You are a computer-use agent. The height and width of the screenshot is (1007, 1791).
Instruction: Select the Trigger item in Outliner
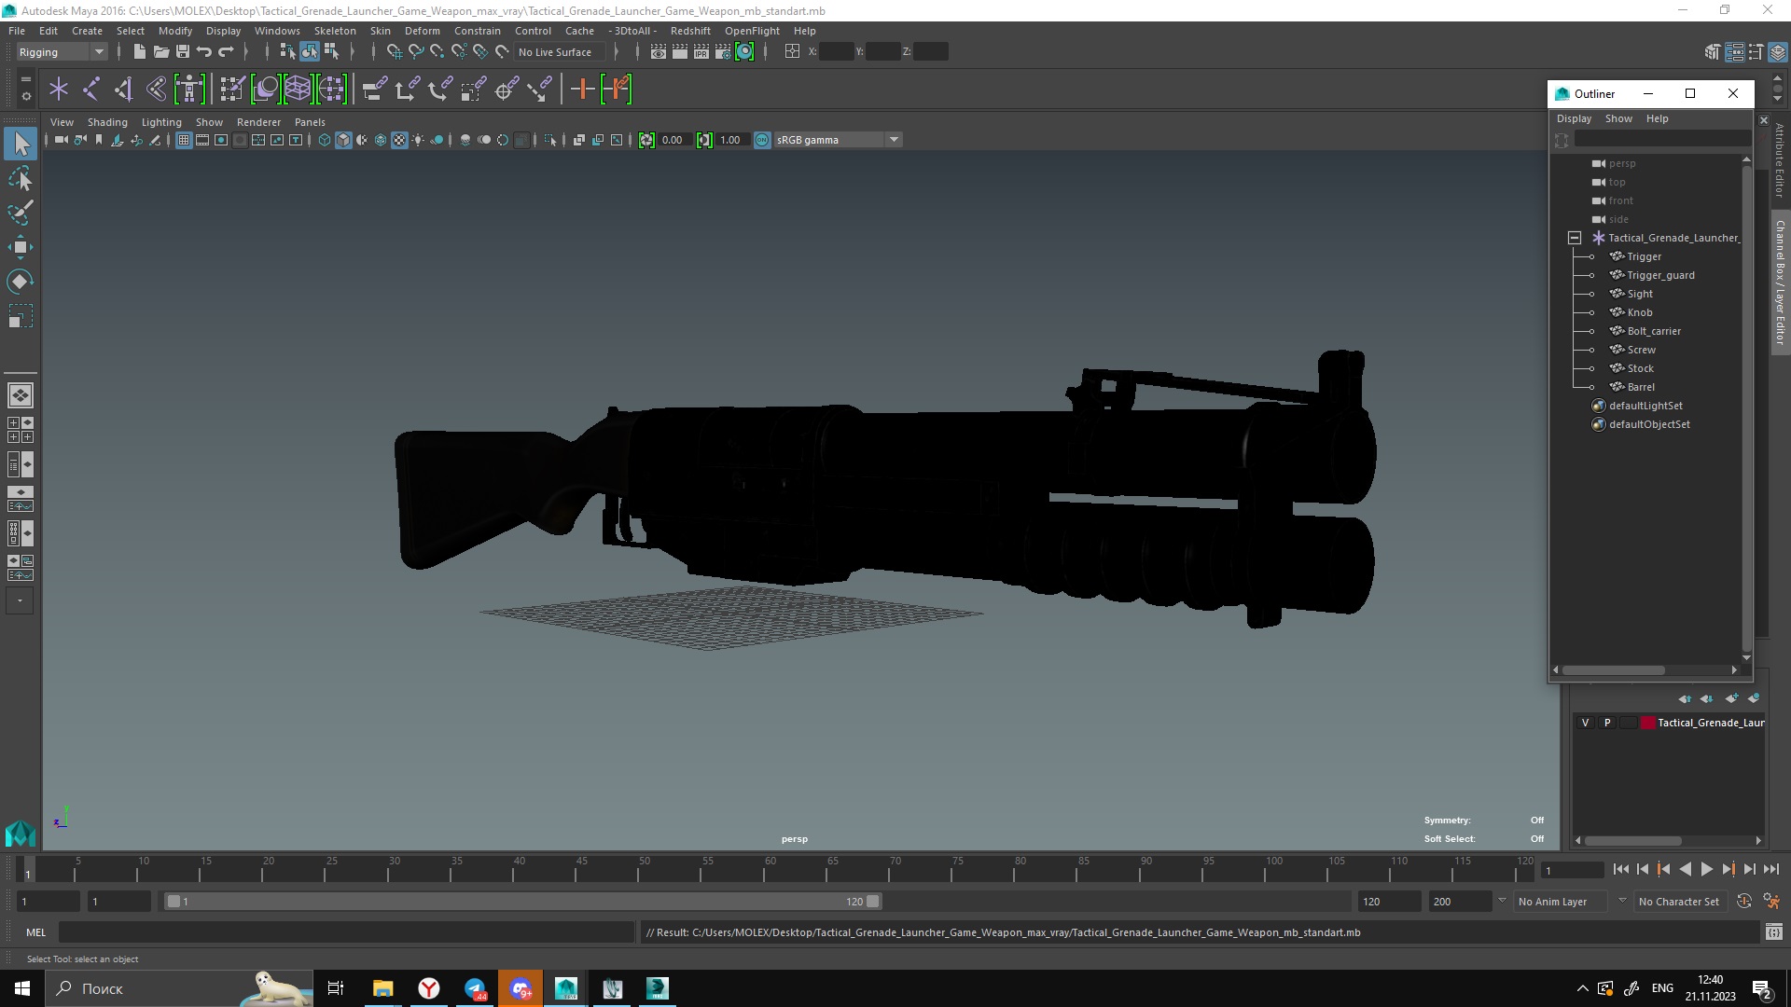(x=1644, y=255)
